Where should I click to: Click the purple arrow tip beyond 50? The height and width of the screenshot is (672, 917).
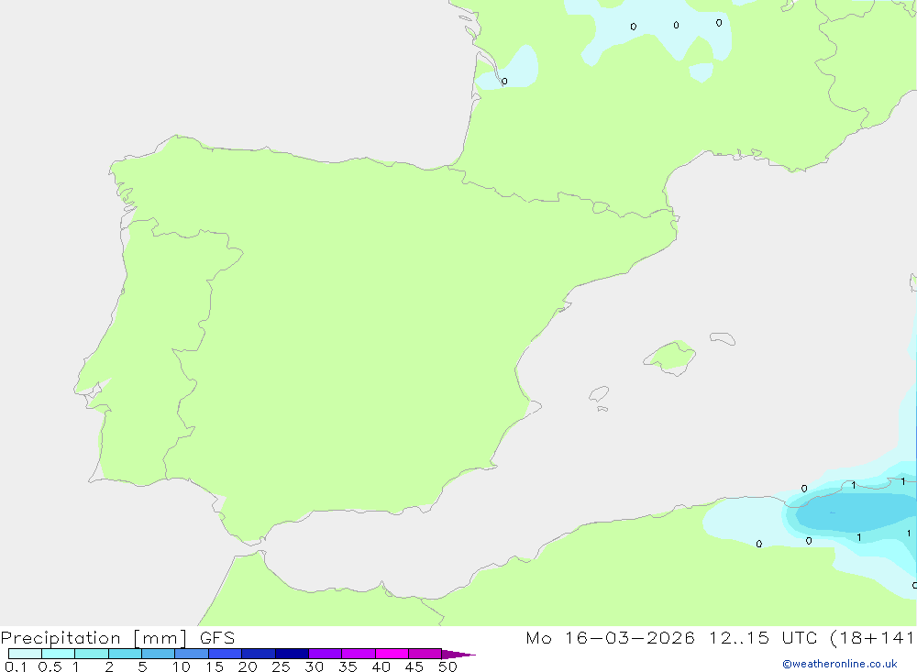(x=458, y=654)
